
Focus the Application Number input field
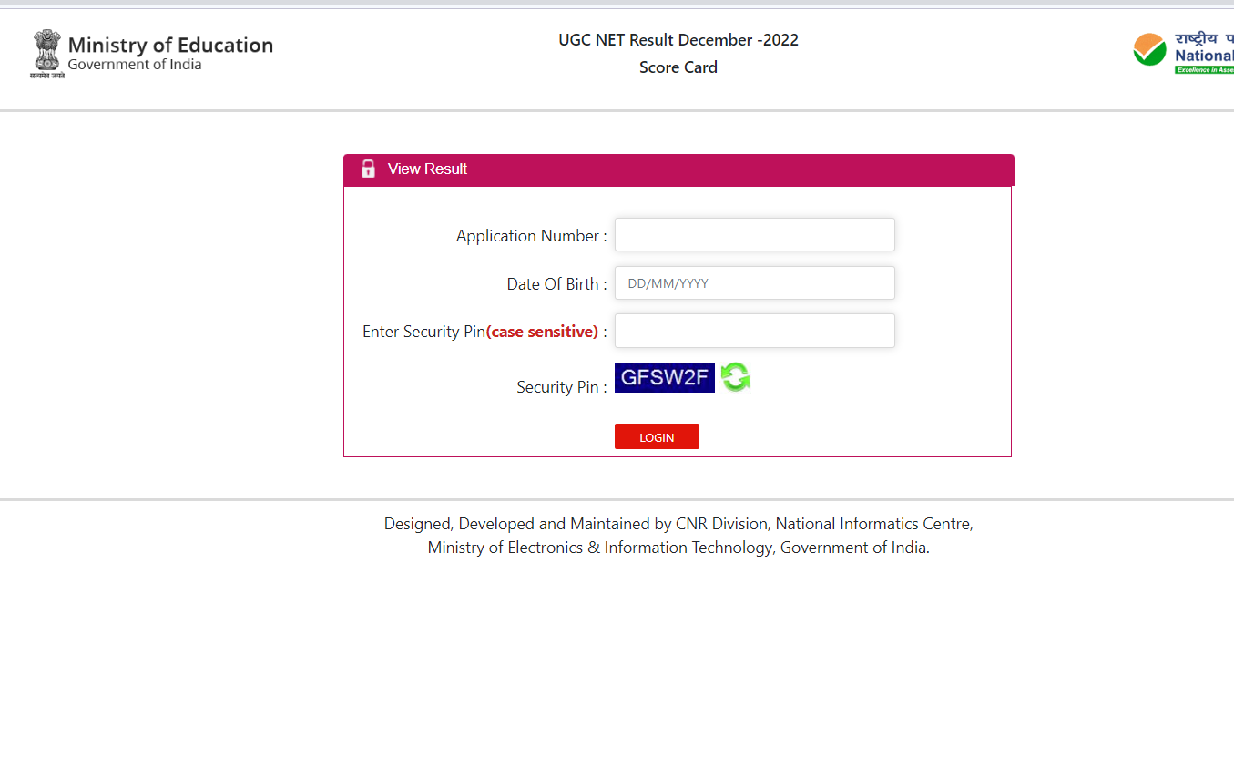[754, 235]
